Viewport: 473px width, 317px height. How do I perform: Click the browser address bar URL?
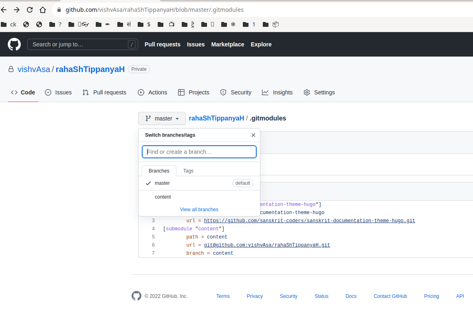[x=154, y=10]
